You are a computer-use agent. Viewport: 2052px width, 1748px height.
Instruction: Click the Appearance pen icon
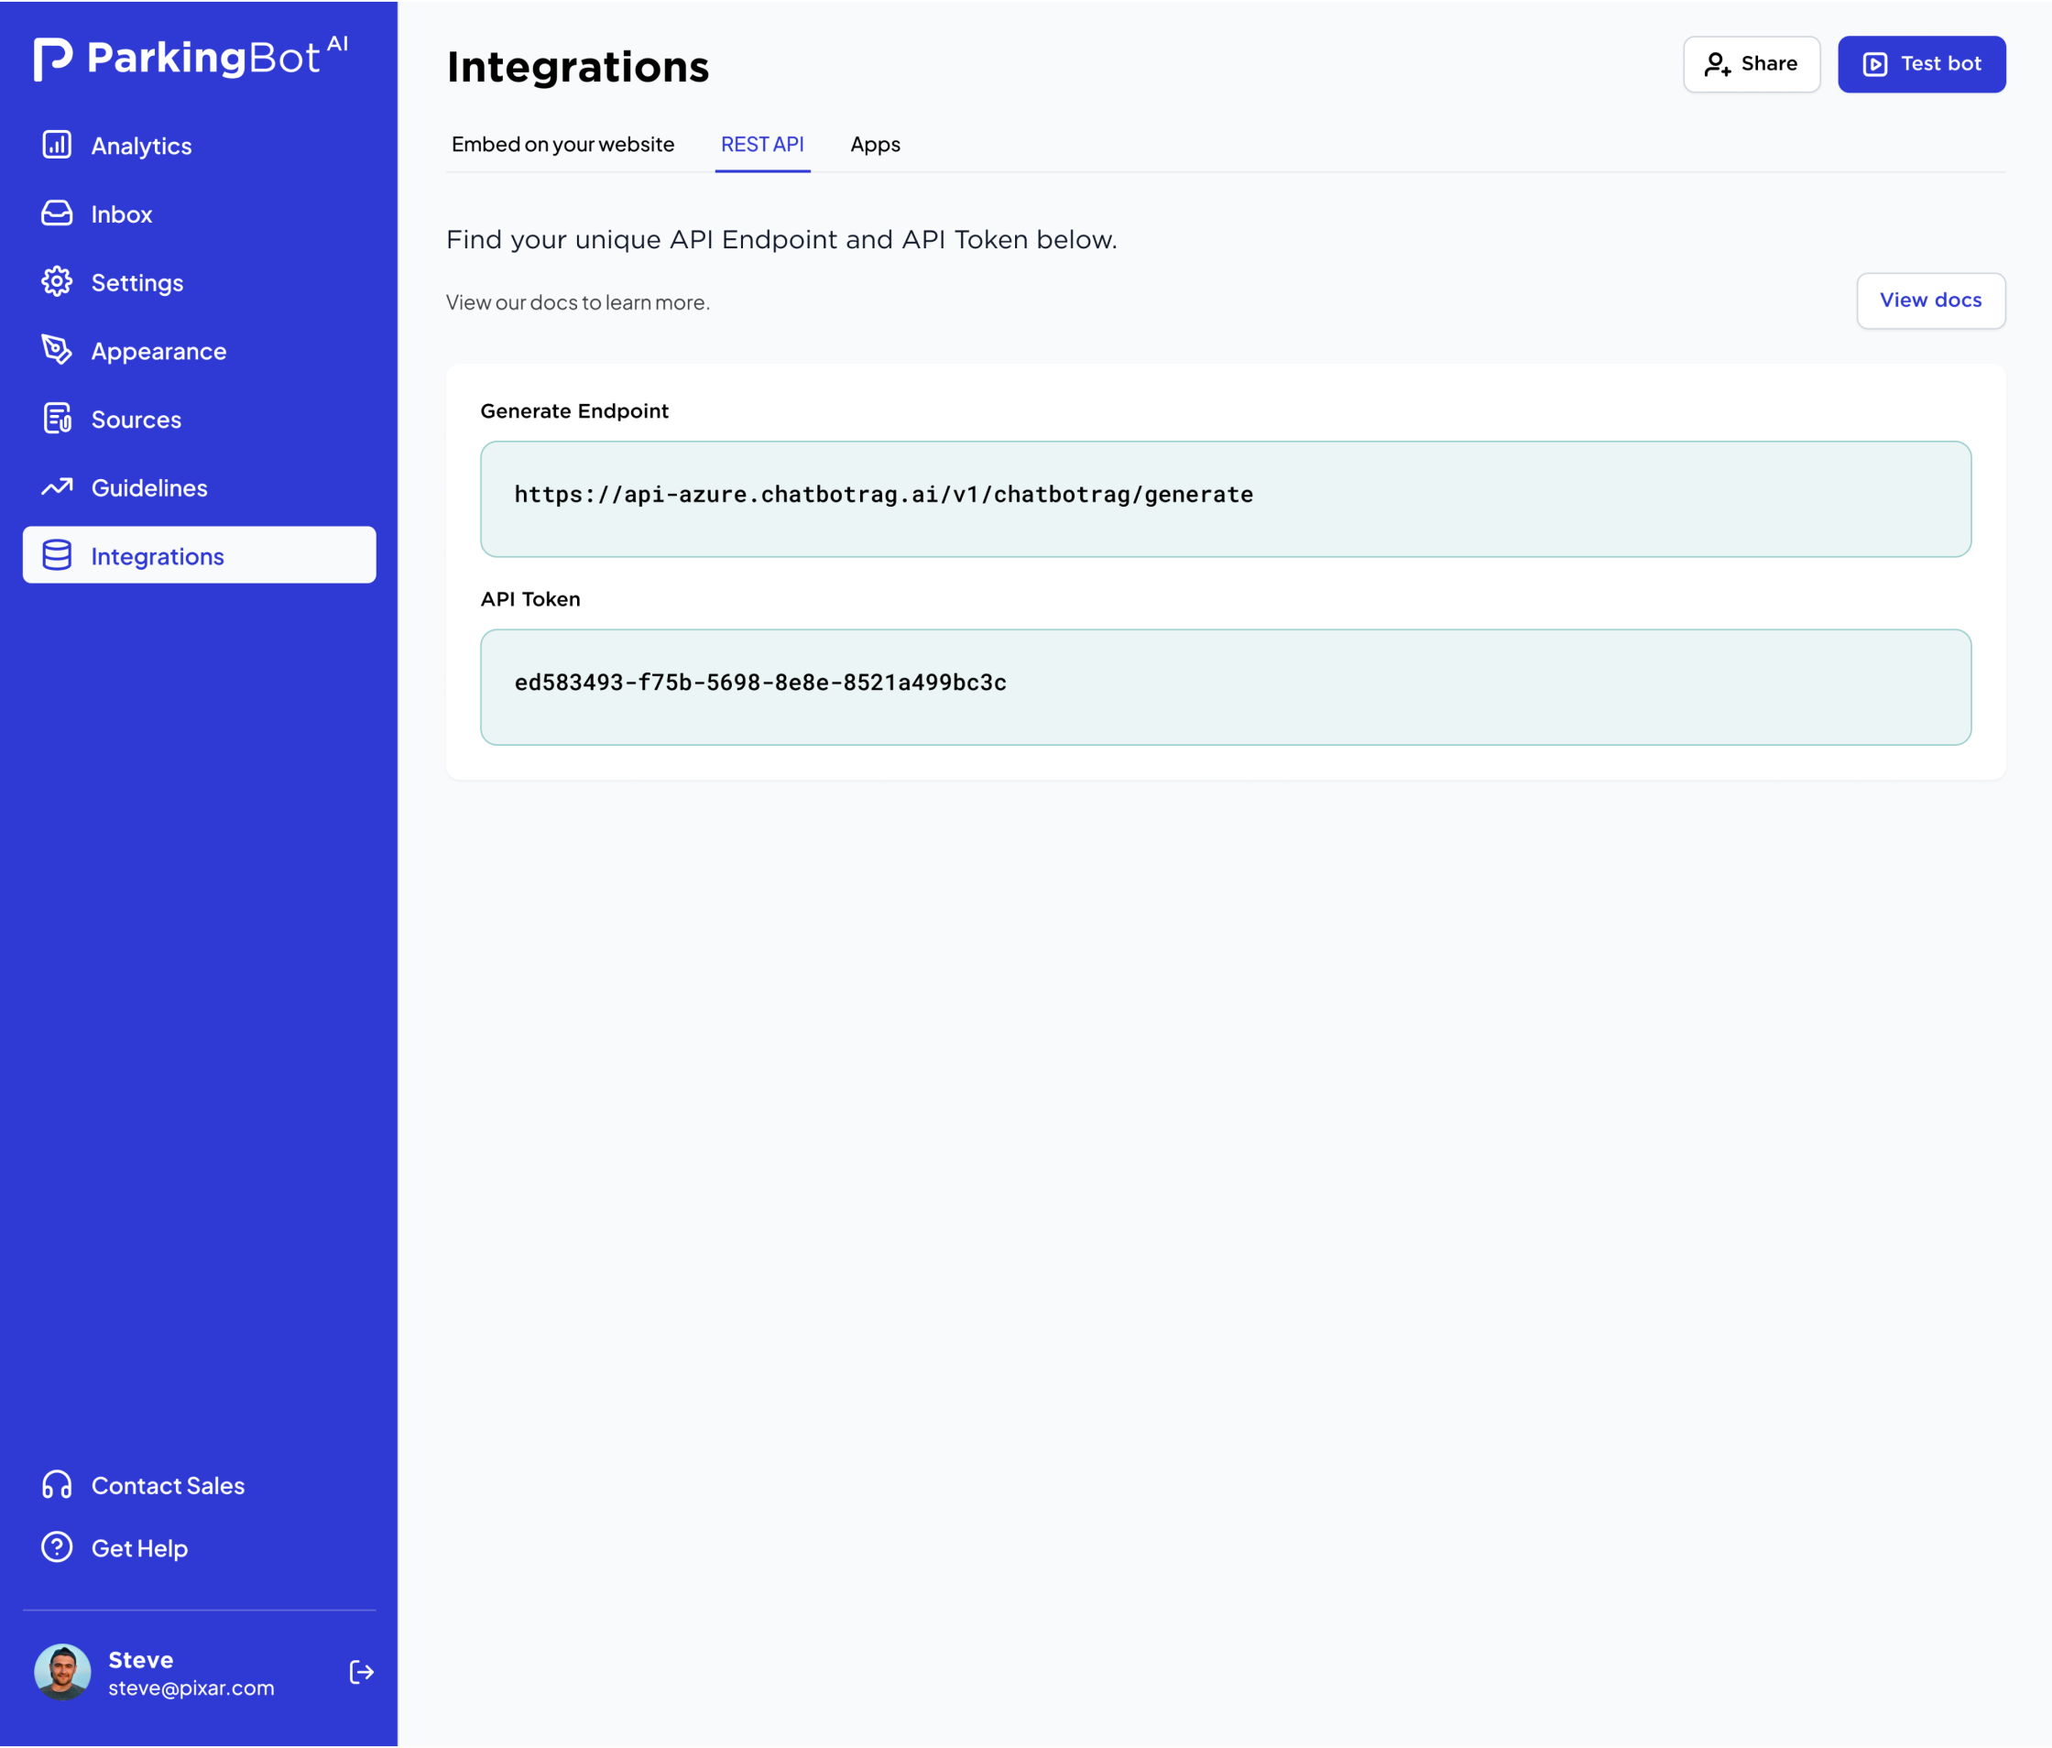tap(57, 350)
